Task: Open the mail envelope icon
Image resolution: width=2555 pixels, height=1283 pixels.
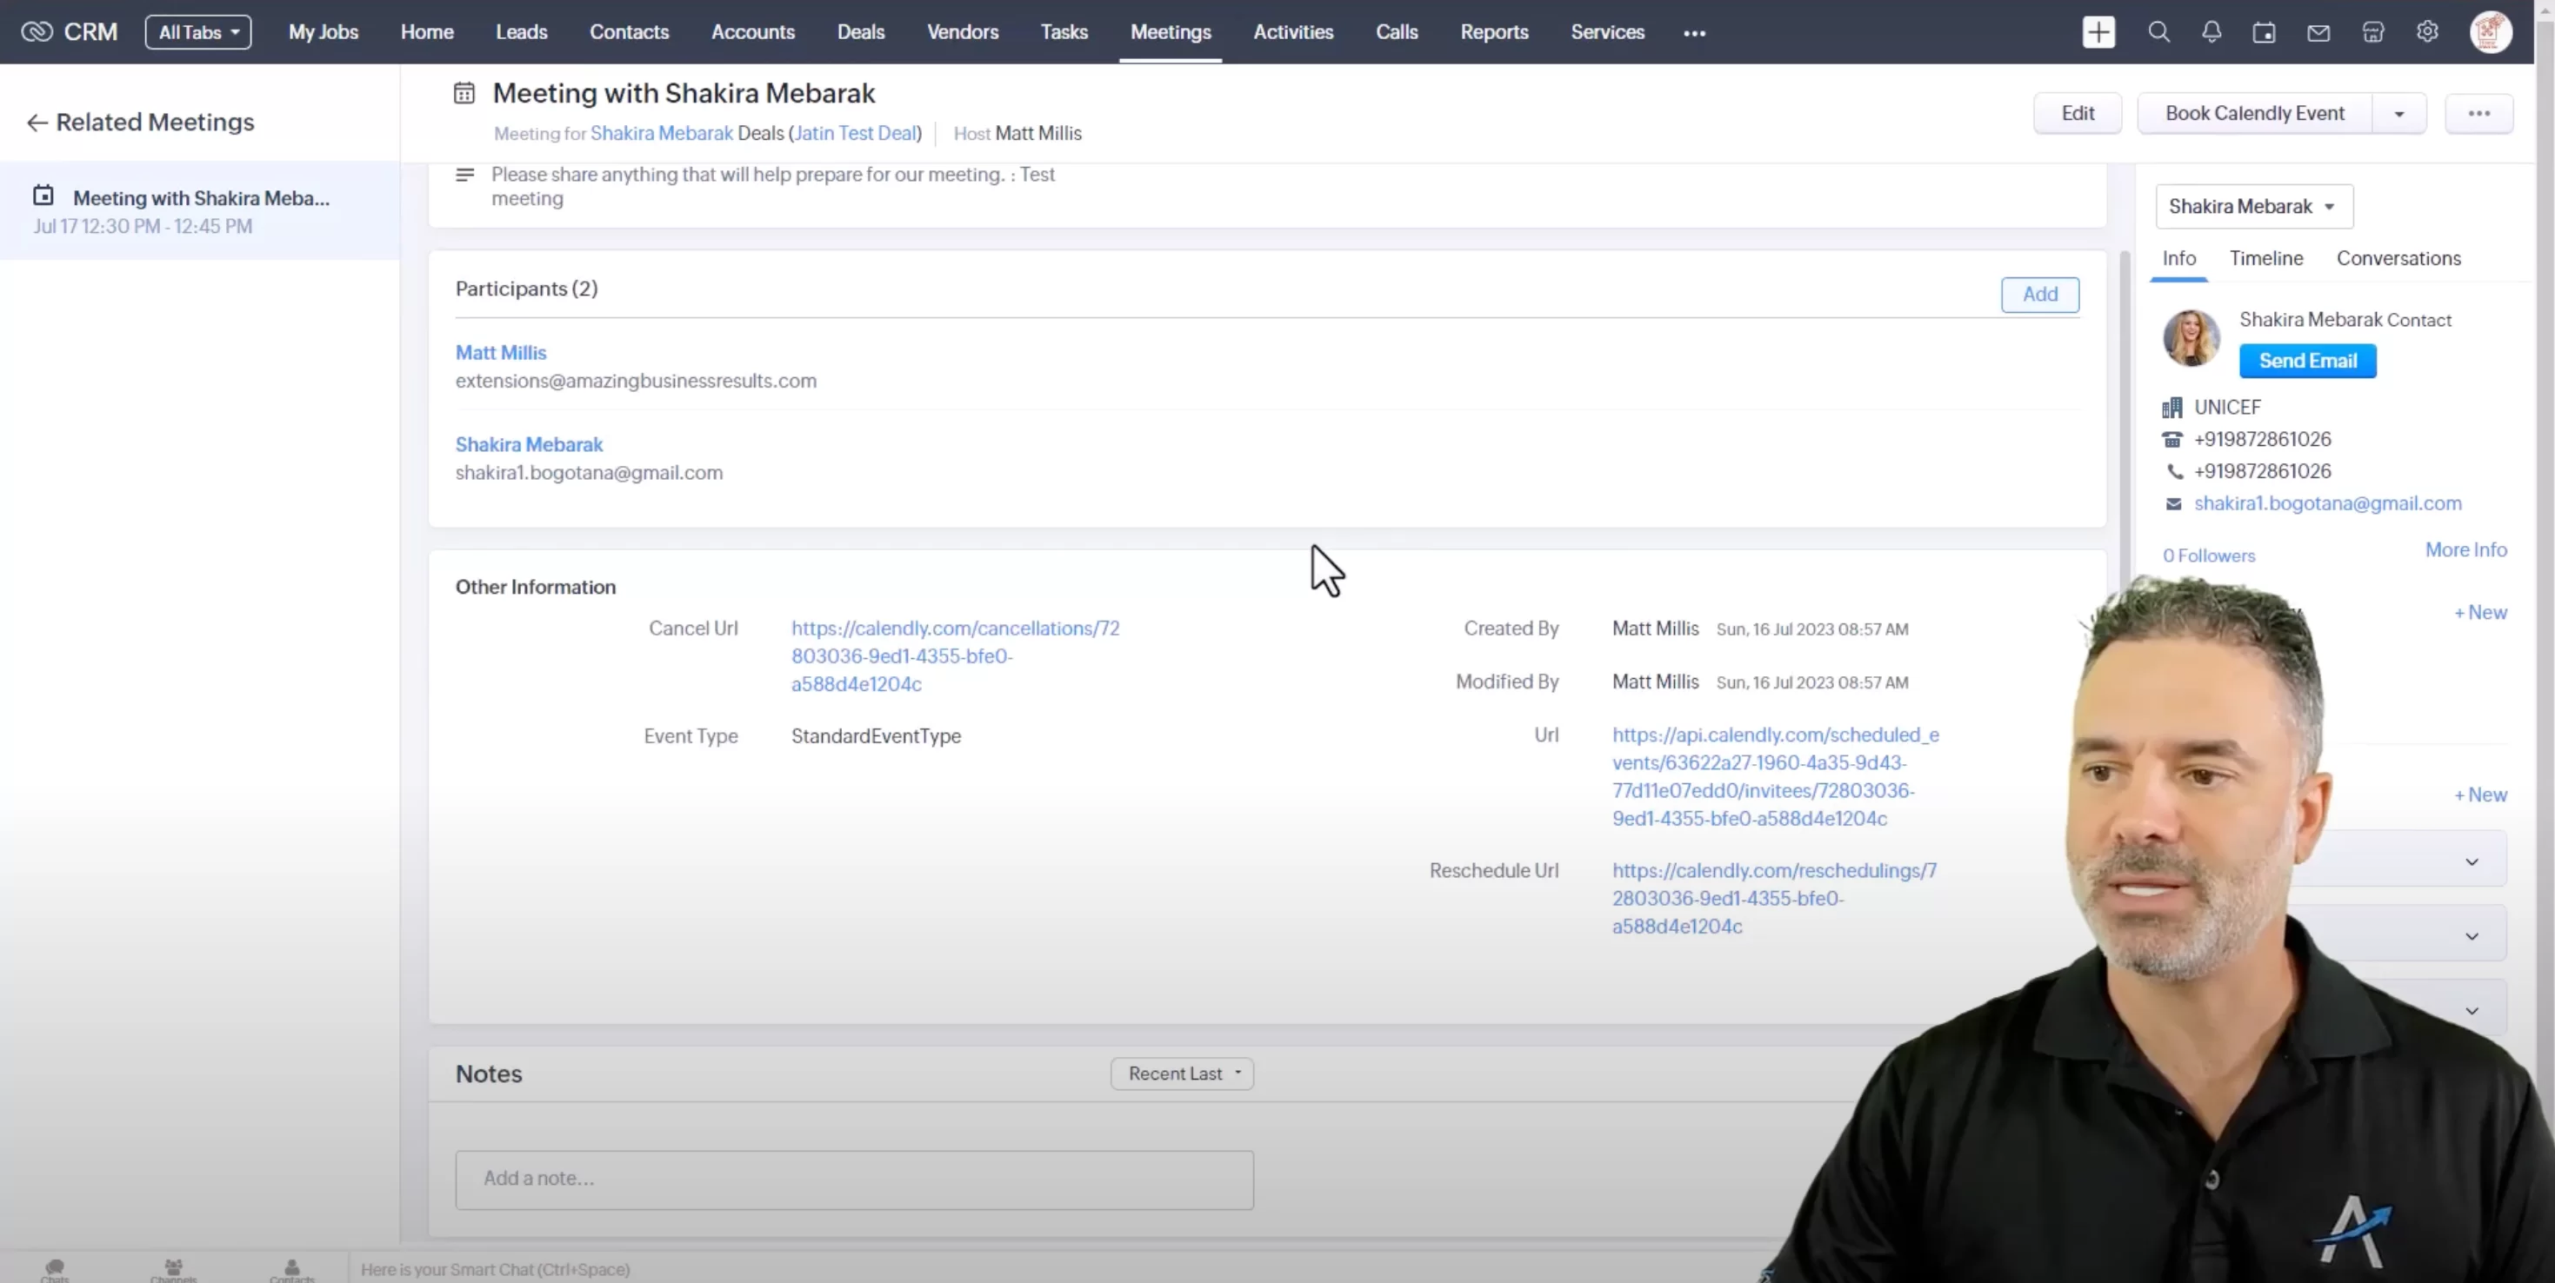Action: click(x=2318, y=33)
